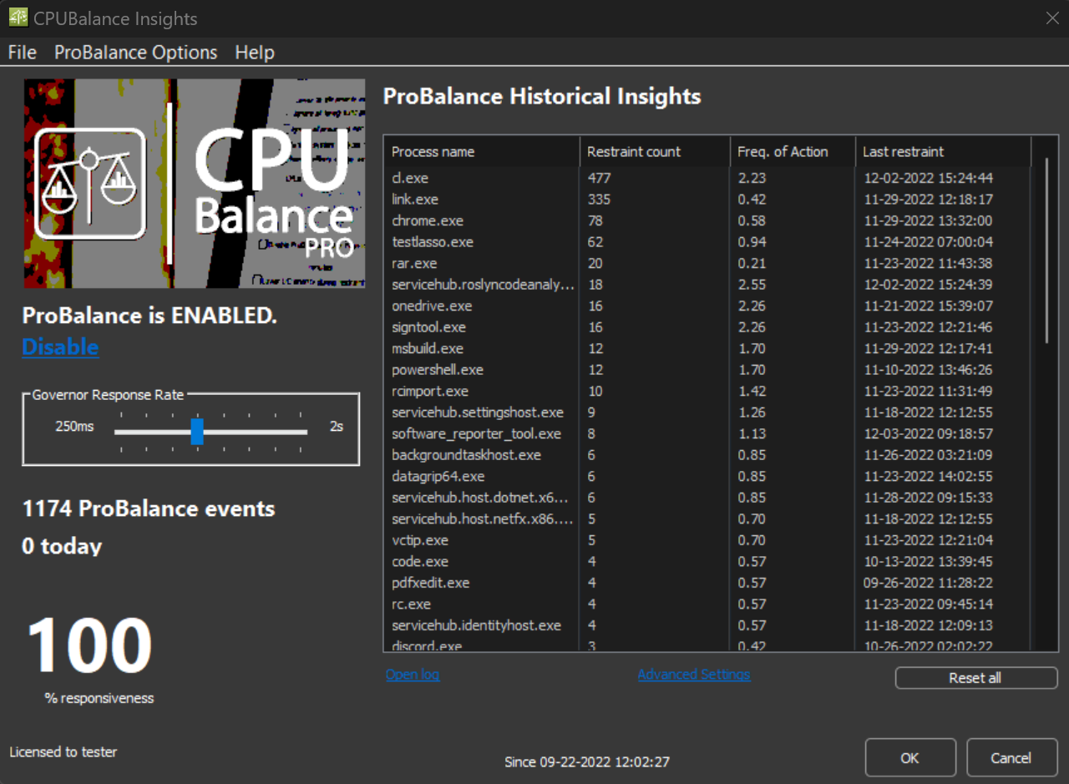Select the backgroundtaskhost.exe row
Screen dimensions: 1069x784
click(707, 455)
